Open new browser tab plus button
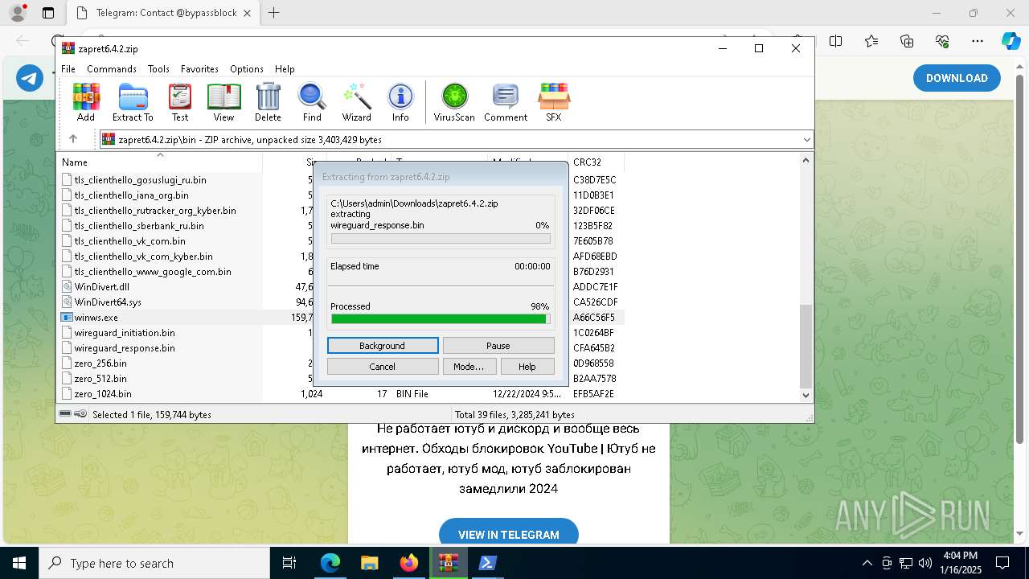Viewport: 1029px width, 579px height. point(274,13)
